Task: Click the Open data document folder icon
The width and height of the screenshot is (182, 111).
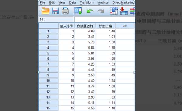Action: coord(45,11)
